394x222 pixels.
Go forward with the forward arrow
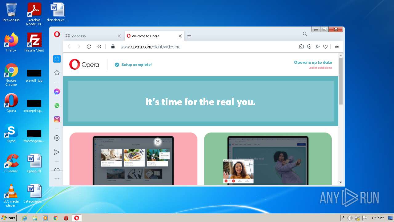coord(79,47)
